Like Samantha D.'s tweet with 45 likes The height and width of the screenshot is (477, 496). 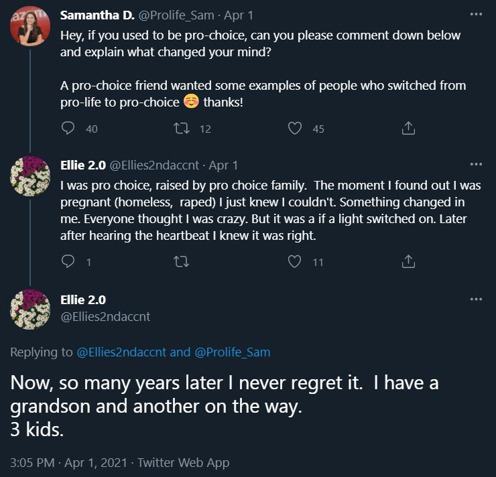pos(295,128)
